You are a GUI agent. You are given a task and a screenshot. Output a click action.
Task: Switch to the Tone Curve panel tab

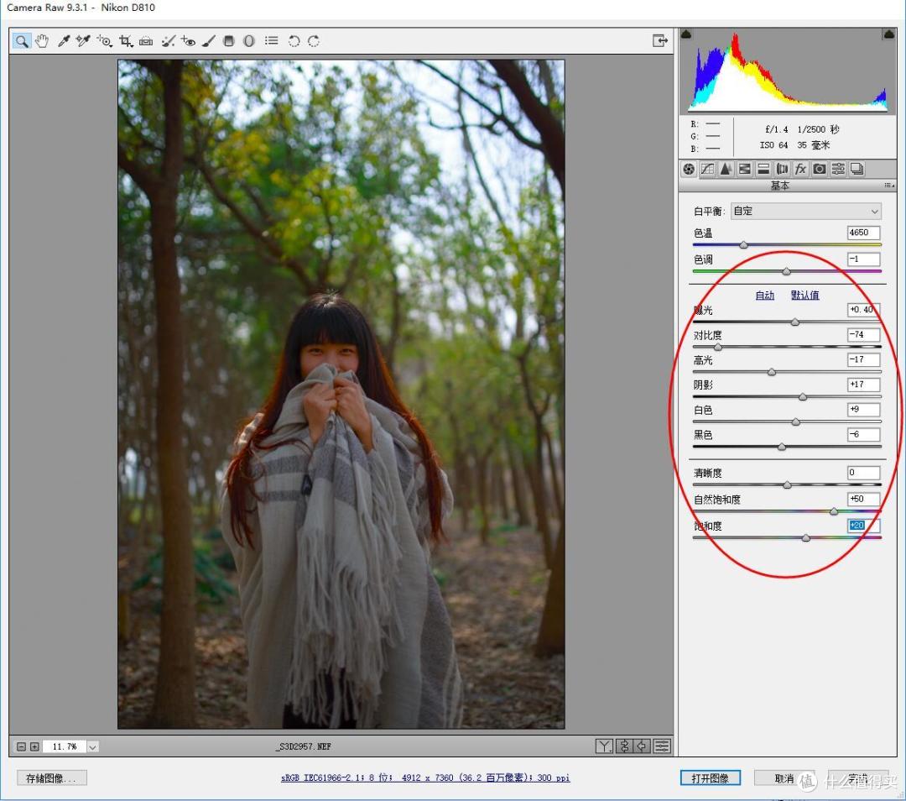coord(707,169)
